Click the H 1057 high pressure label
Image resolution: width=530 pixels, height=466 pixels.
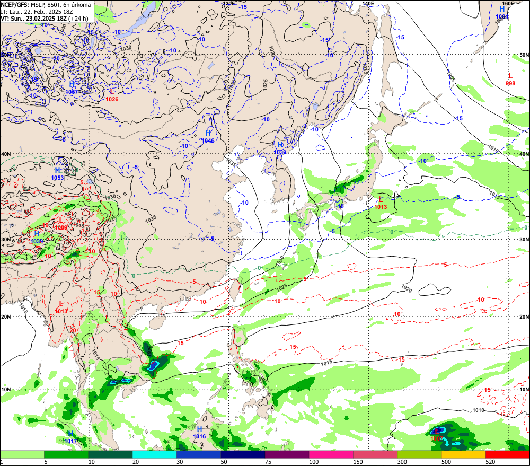(72, 87)
